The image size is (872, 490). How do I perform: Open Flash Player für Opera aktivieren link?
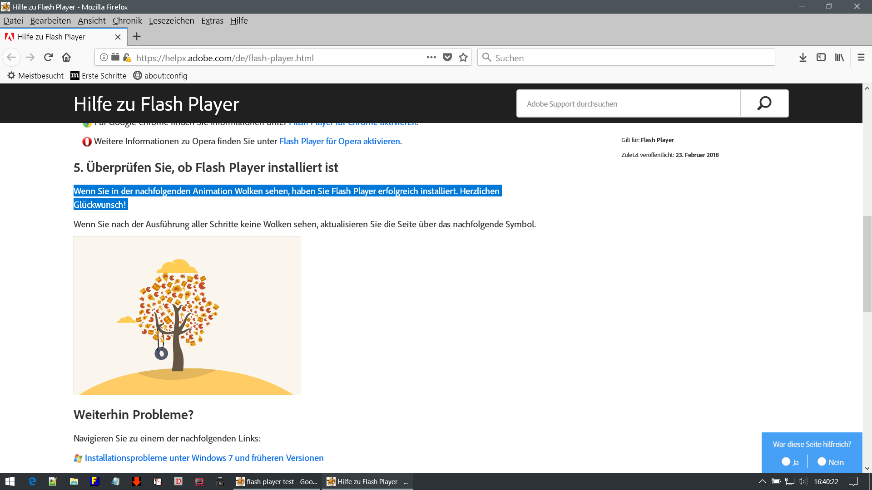point(339,141)
